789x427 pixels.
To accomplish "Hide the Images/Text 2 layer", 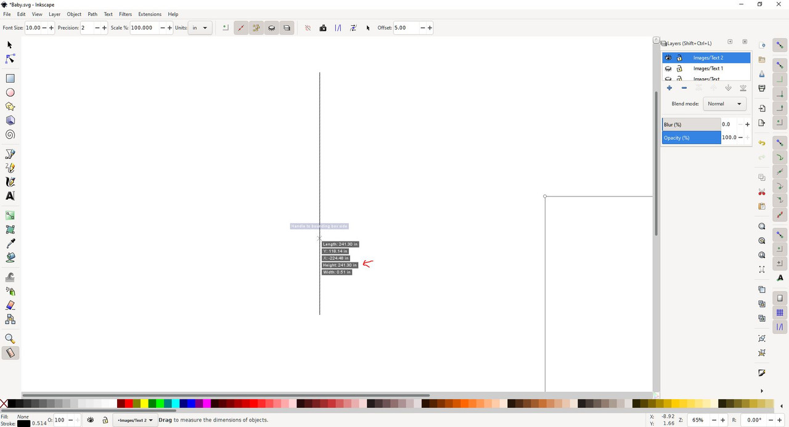I will point(668,58).
